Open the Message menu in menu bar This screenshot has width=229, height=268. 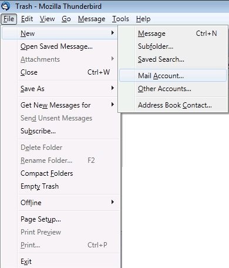[92, 19]
